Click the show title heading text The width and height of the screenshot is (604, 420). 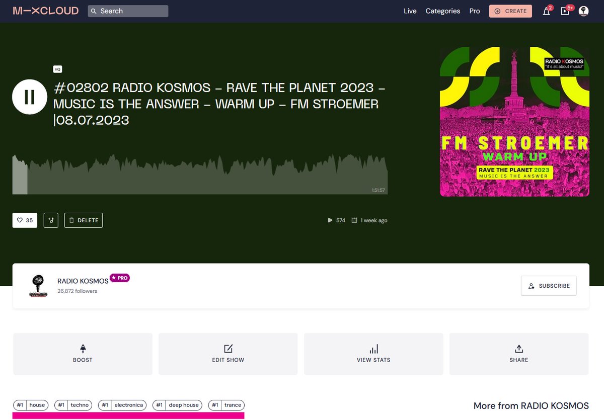[x=219, y=104]
